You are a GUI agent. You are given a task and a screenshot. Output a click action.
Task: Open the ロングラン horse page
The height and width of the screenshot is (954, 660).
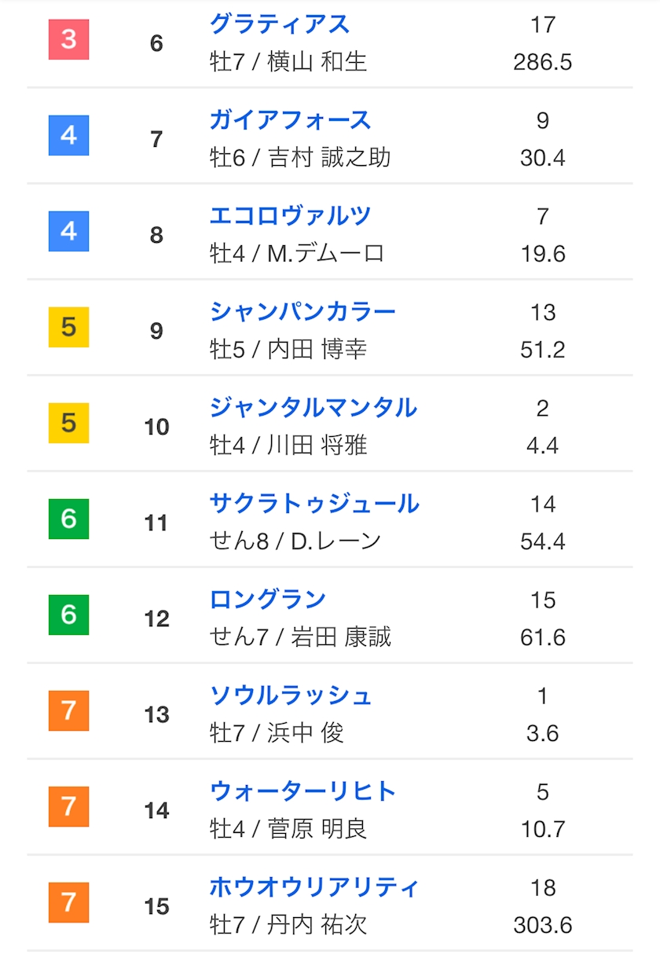tap(267, 600)
